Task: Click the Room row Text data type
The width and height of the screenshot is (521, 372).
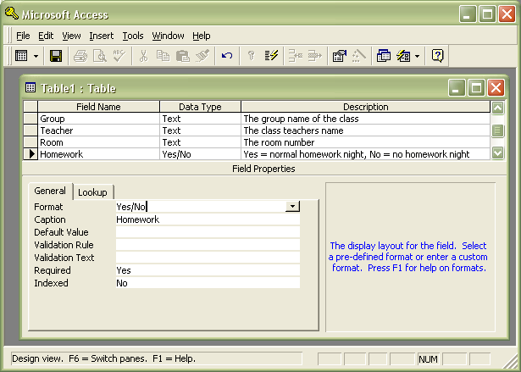Action: (201, 142)
